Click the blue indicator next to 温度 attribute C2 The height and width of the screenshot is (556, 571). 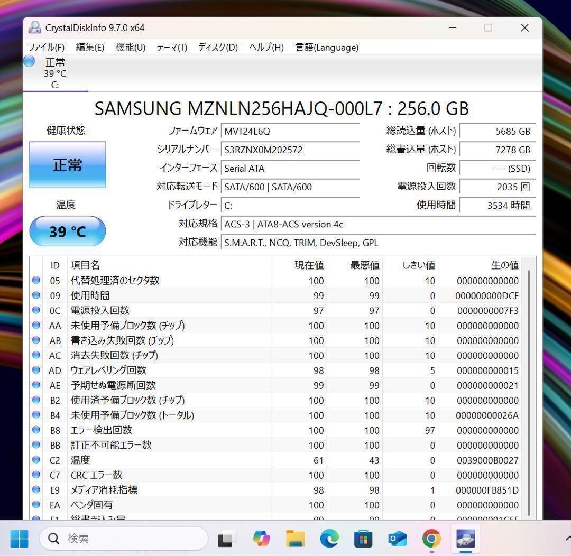(x=35, y=460)
